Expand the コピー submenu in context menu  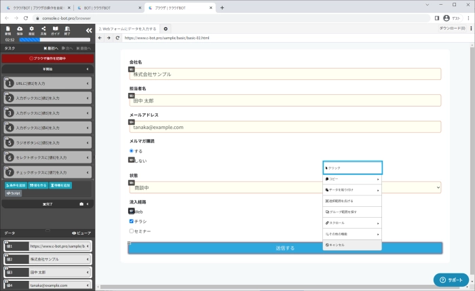(352, 179)
